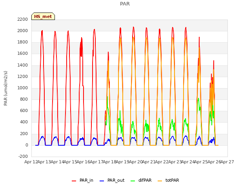Image resolution: width=251 pixels, height=188 pixels.
Task: Click the Apr 18 x-axis label
Action: (109, 162)
